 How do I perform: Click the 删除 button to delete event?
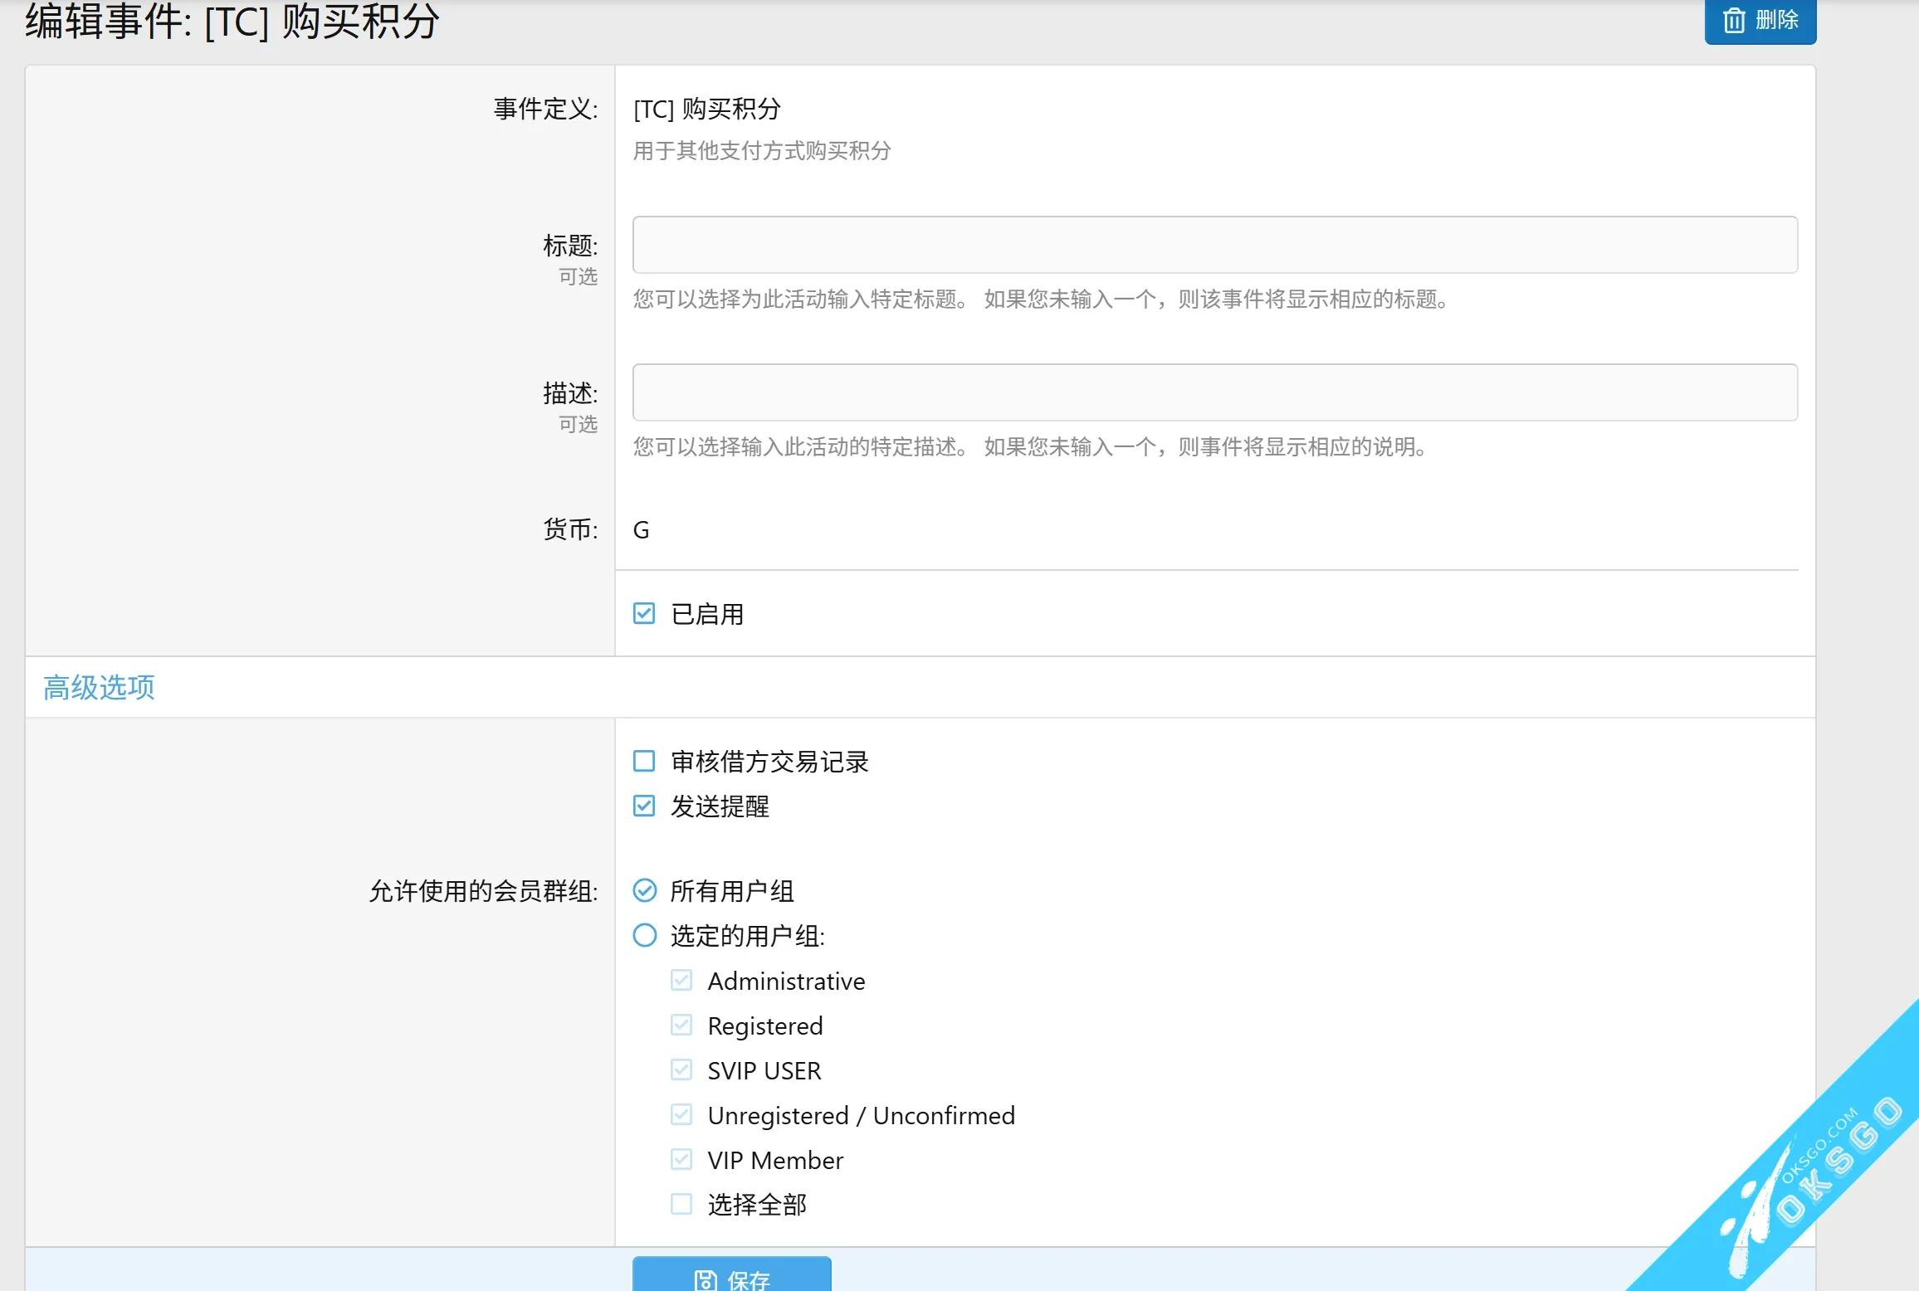pos(1760,22)
